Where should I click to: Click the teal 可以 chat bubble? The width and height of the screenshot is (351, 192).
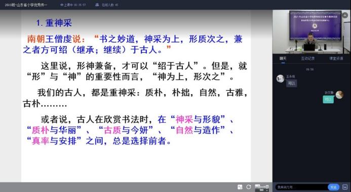328,99
